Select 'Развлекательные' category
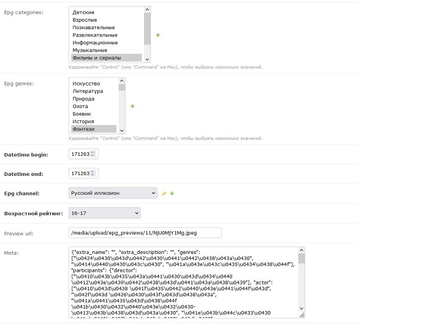This screenshot has height=324, width=429. pos(106,35)
